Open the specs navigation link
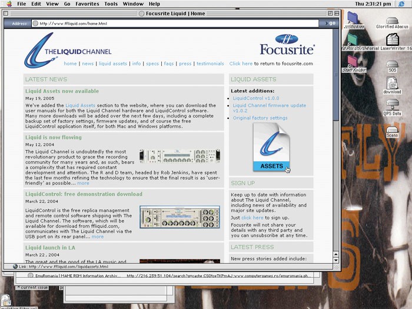The width and height of the screenshot is (412, 309). tap(152, 64)
